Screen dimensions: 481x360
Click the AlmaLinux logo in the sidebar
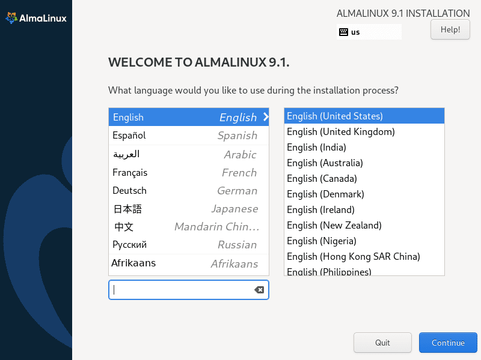[36, 18]
